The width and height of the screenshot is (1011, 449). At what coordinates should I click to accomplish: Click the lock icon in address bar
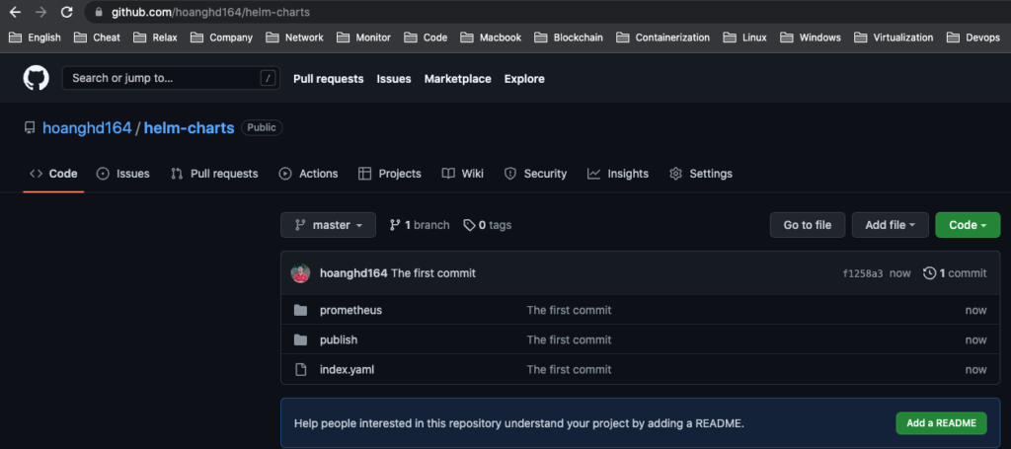pyautogui.click(x=98, y=12)
